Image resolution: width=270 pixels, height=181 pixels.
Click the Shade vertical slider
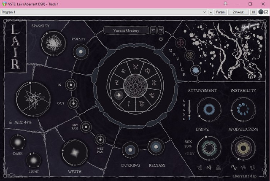(189, 110)
